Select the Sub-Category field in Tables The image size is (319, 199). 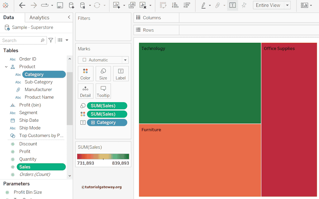[x=39, y=82]
